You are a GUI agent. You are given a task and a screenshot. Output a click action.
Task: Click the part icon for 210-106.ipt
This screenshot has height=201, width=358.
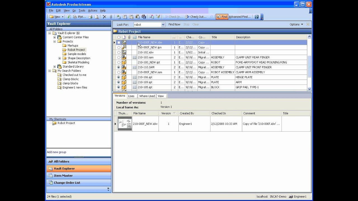(x=124, y=77)
